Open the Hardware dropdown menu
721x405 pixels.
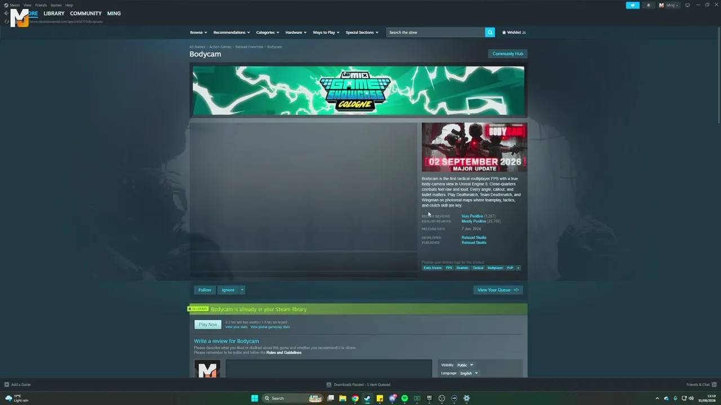tap(296, 33)
